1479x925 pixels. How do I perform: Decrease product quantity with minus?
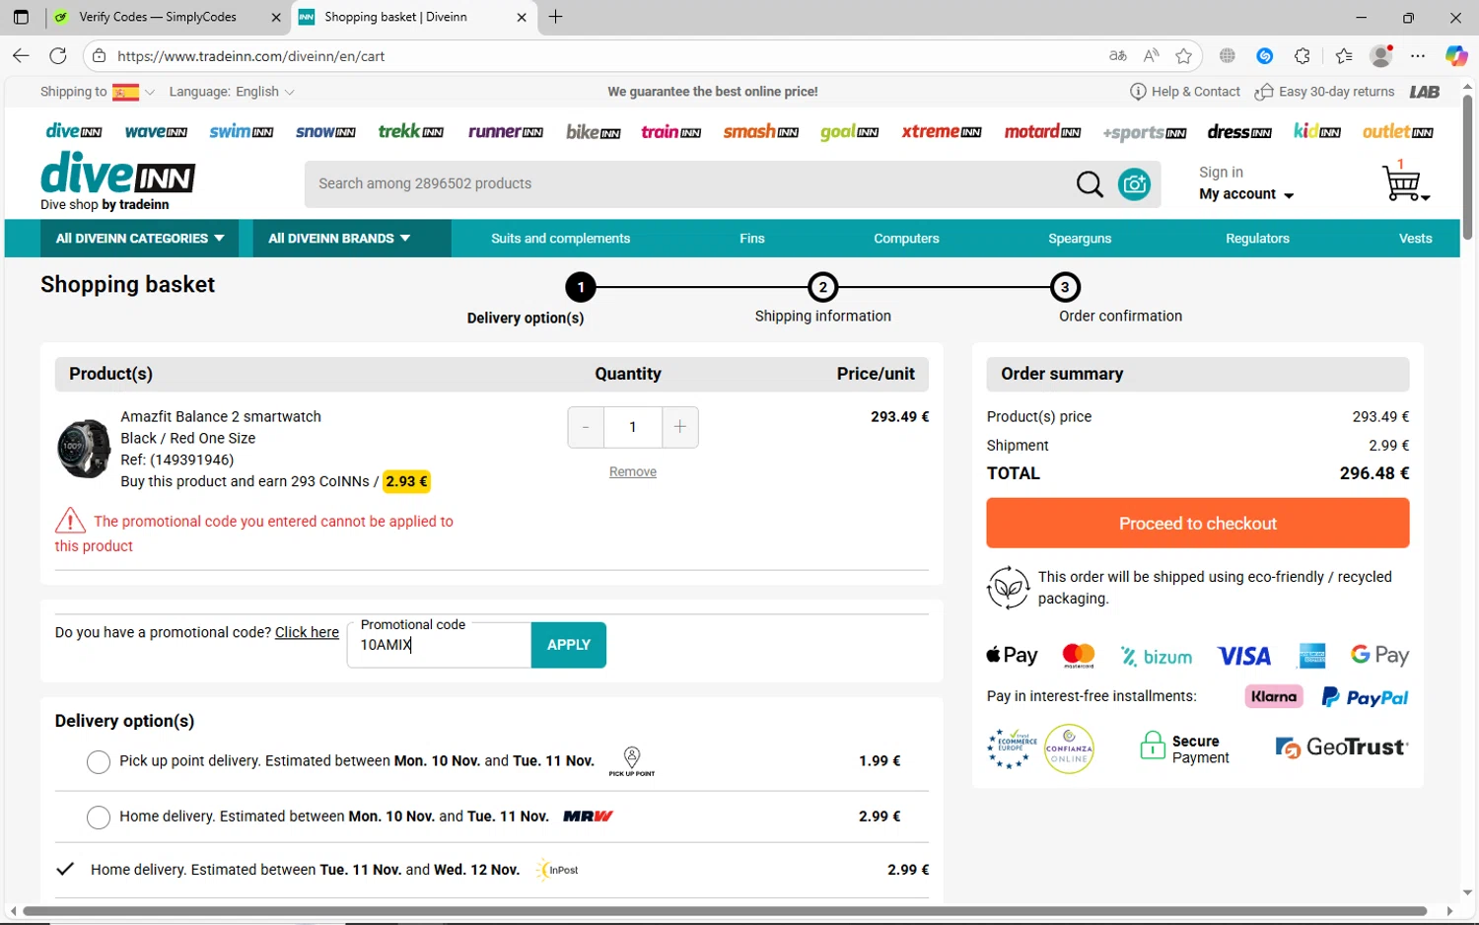(x=586, y=427)
